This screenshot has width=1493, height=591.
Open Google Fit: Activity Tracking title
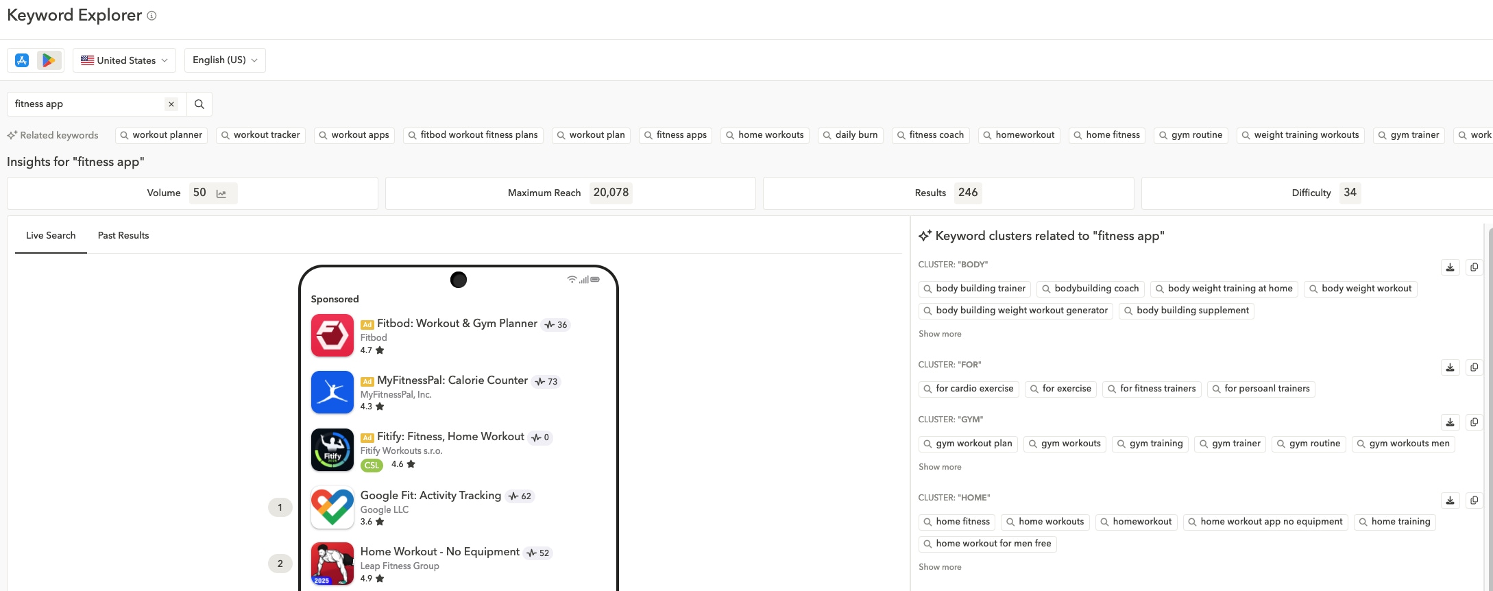(x=430, y=496)
